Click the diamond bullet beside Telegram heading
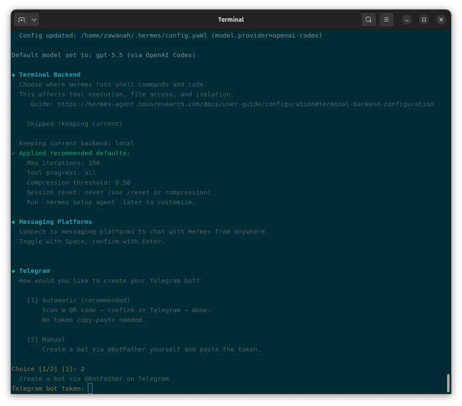Screen dimensions: 462x406 [x=14, y=271]
